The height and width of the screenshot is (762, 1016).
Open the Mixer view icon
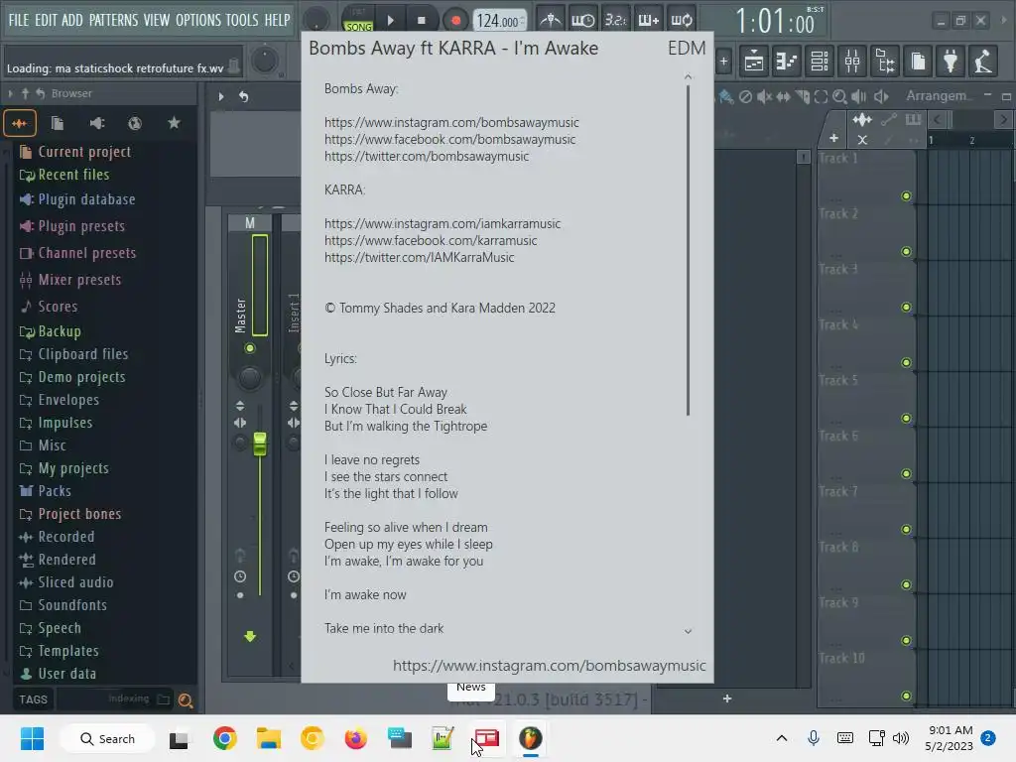852,62
